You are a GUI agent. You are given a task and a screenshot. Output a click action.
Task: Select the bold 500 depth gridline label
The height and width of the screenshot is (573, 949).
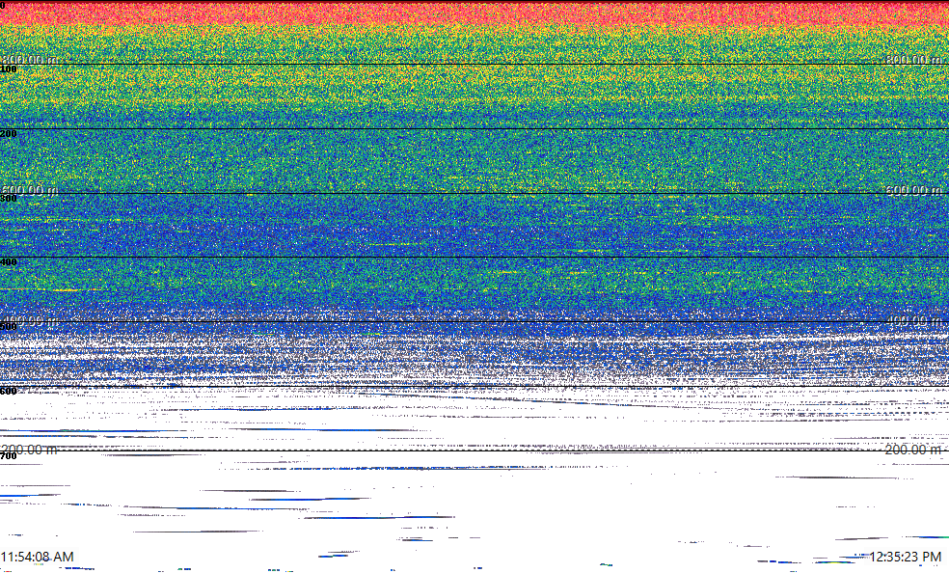click(9, 327)
